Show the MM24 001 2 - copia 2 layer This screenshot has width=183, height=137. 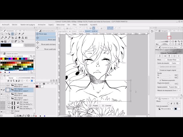pos(1,85)
